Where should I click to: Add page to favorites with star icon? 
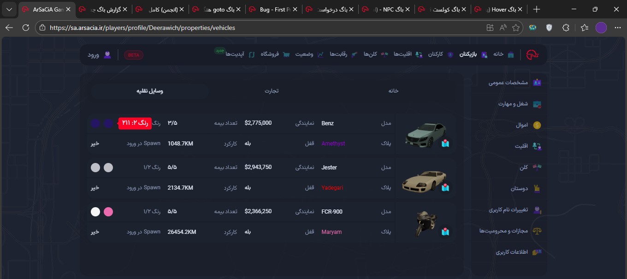click(x=516, y=28)
